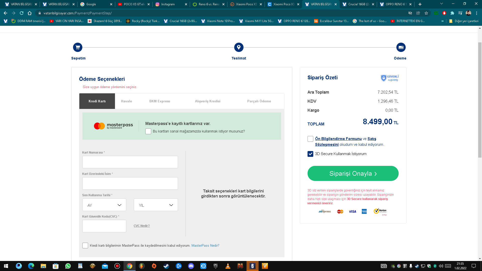Open Steam from the taskbar
The height and width of the screenshot is (271, 482).
click(166, 266)
